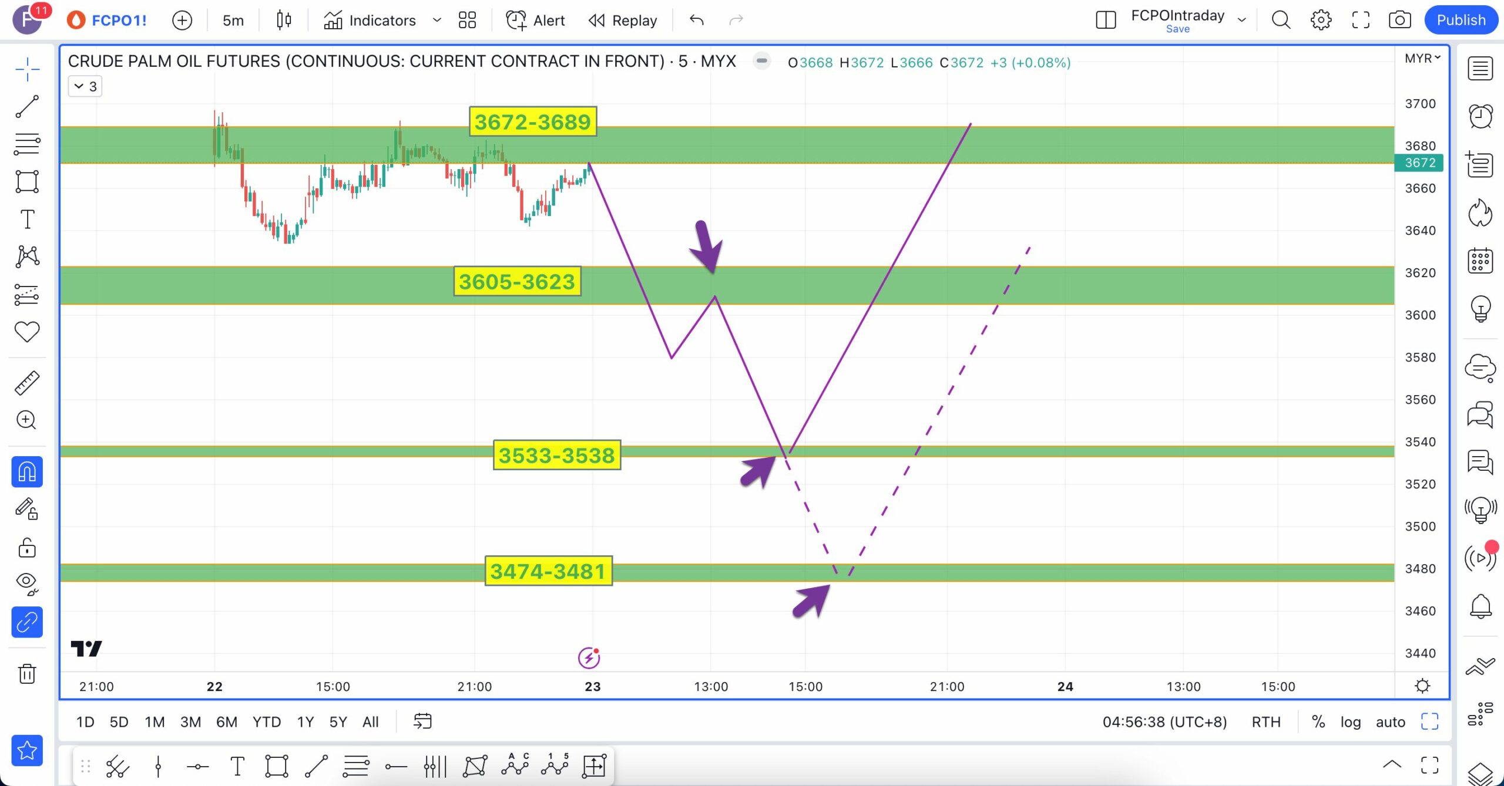Expand the collapsed indicators legend showing 3
Screen dimensions: 1504x786
click(85, 86)
